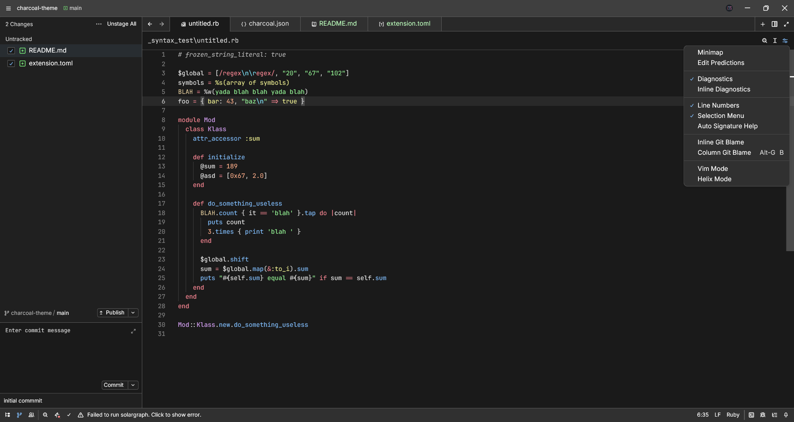Toggle Selection Menu option

[737, 116]
